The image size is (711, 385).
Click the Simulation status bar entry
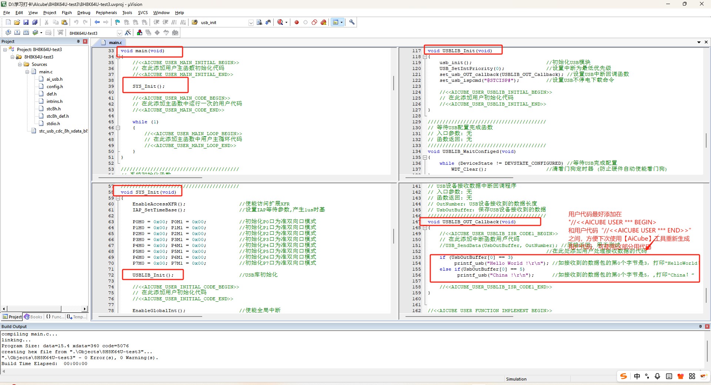pyautogui.click(x=516, y=379)
